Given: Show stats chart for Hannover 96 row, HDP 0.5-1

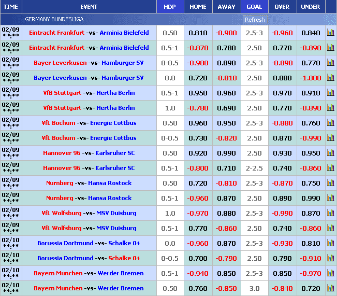Looking at the screenshot, I should click(x=331, y=168).
